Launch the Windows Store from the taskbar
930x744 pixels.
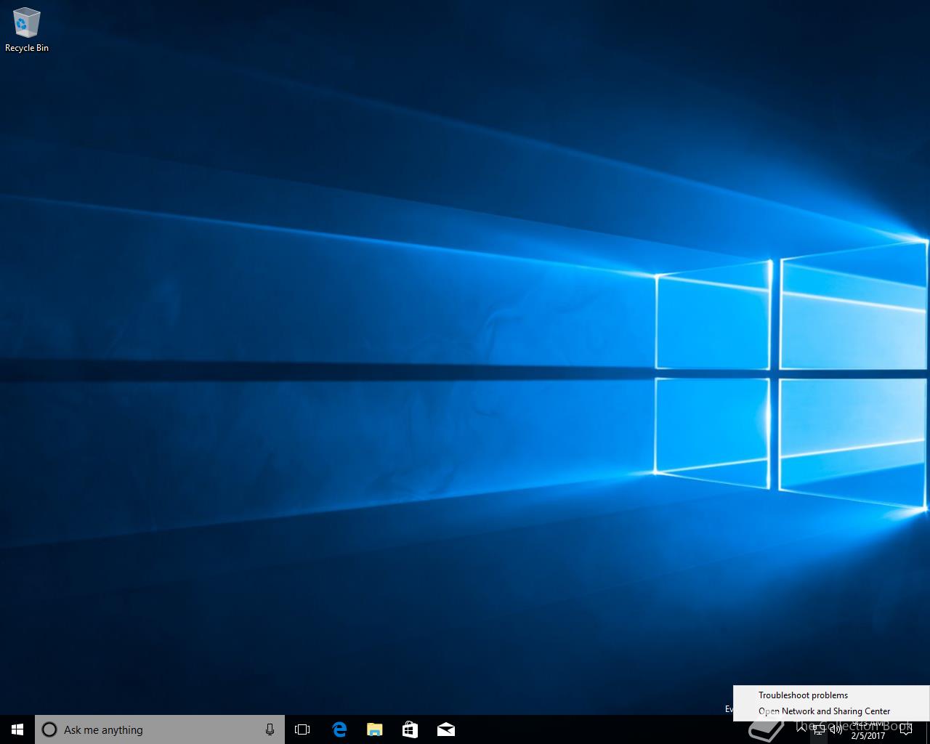410,729
